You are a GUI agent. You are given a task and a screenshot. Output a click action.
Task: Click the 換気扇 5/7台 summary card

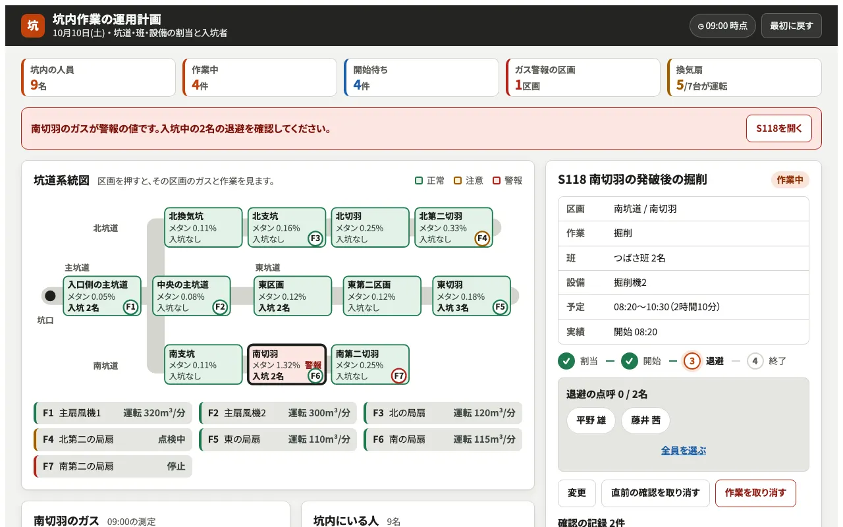744,77
